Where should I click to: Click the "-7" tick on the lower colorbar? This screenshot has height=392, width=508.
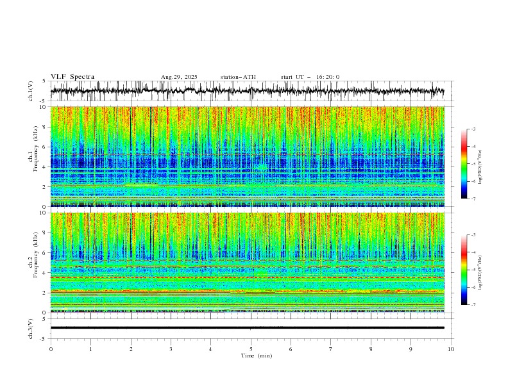coord(473,305)
